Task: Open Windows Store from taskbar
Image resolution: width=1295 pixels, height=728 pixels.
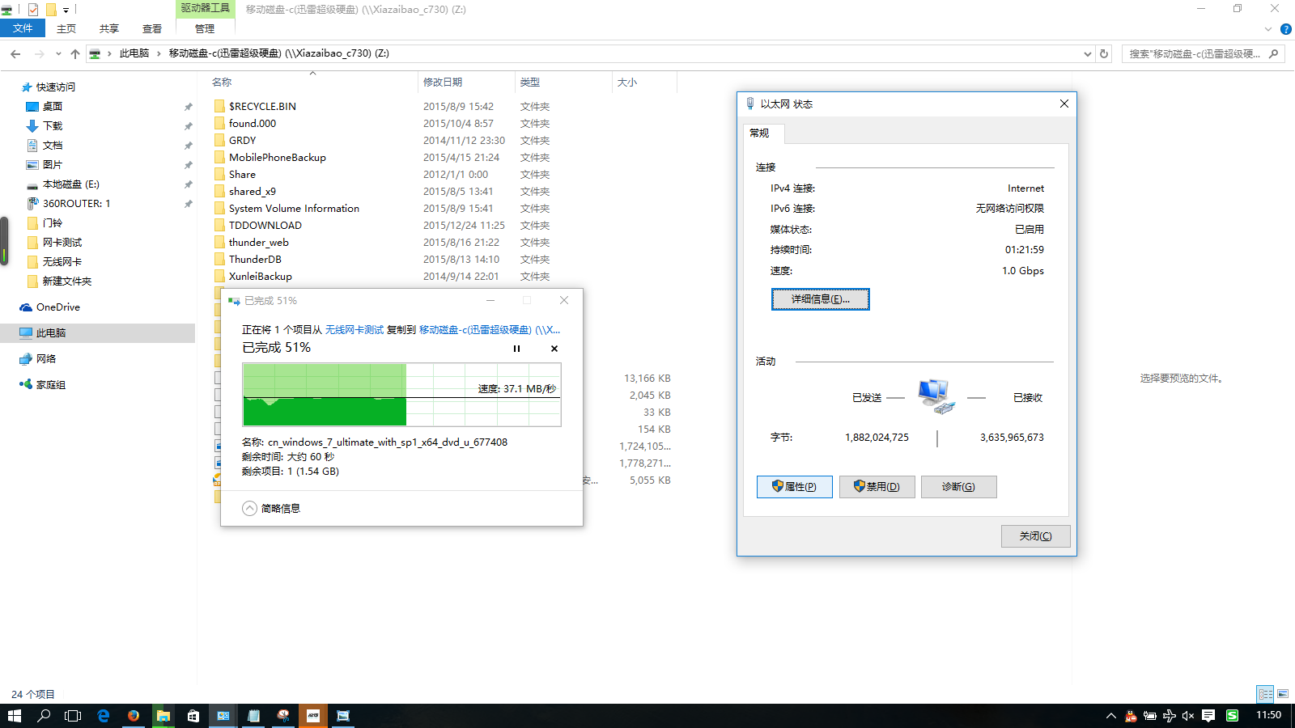Action: [193, 716]
